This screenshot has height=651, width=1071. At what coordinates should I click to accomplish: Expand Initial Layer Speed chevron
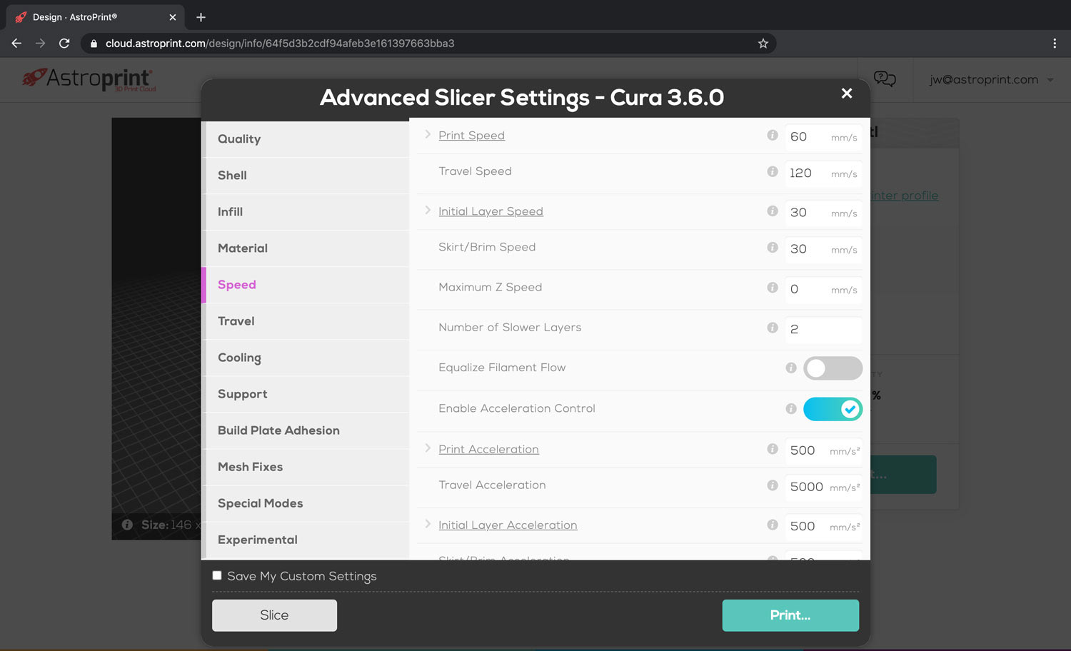427,210
